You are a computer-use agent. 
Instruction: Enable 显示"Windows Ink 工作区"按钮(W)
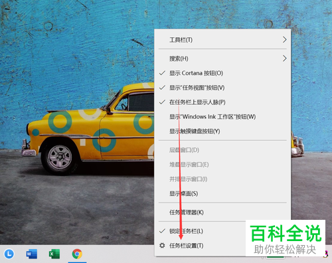point(222,117)
